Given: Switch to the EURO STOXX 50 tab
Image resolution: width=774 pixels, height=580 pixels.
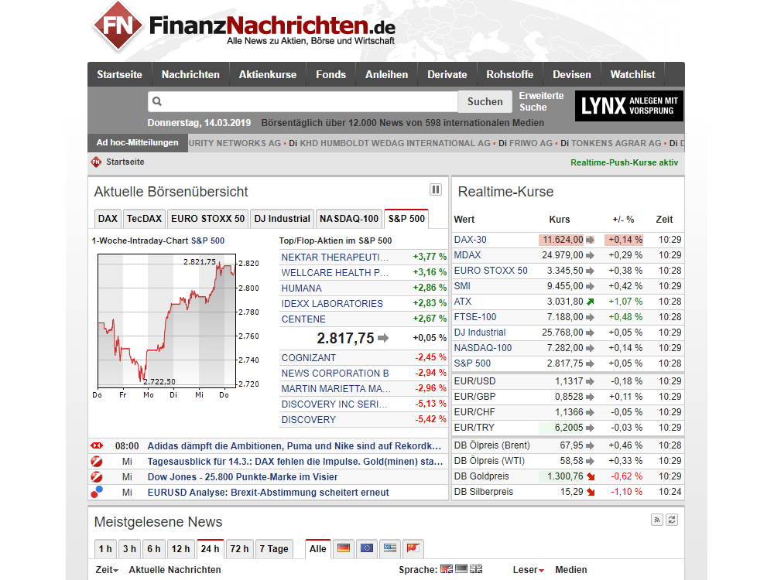Looking at the screenshot, I should point(207,219).
